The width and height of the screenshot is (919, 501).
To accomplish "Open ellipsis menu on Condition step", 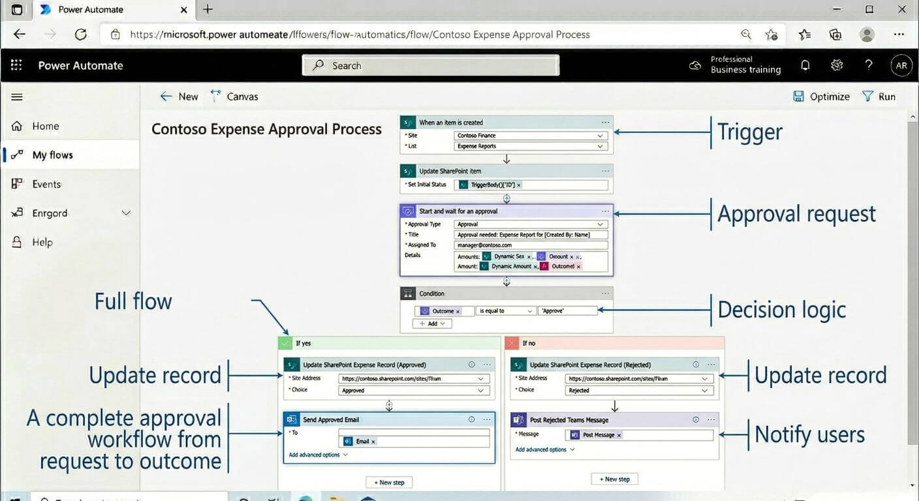I will coord(605,294).
